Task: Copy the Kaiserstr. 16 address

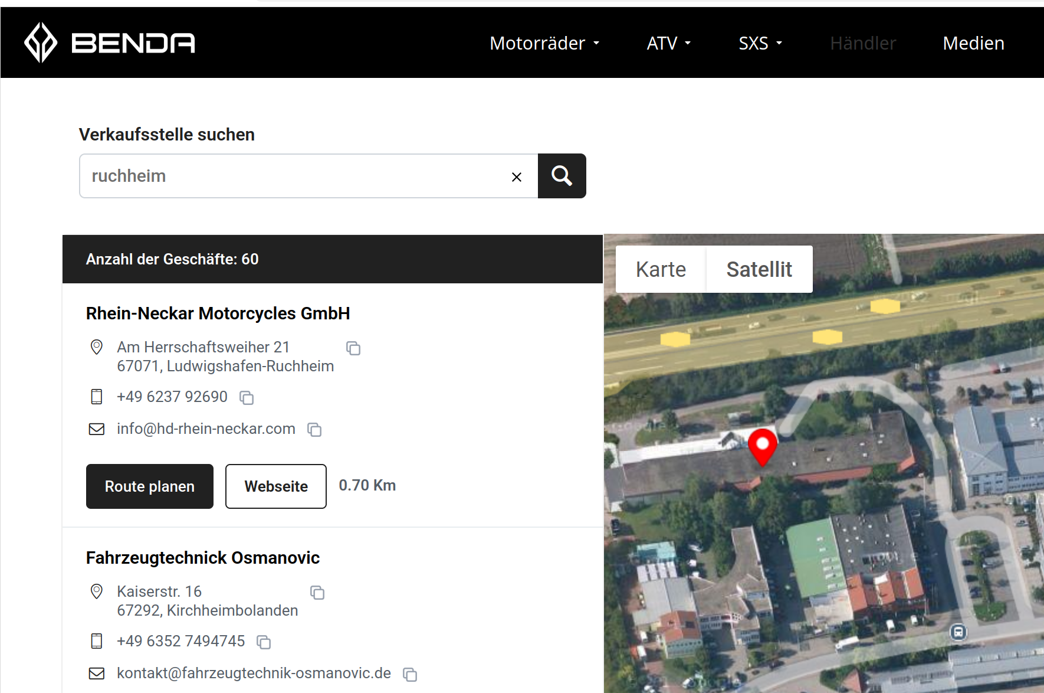Action: pos(317,593)
